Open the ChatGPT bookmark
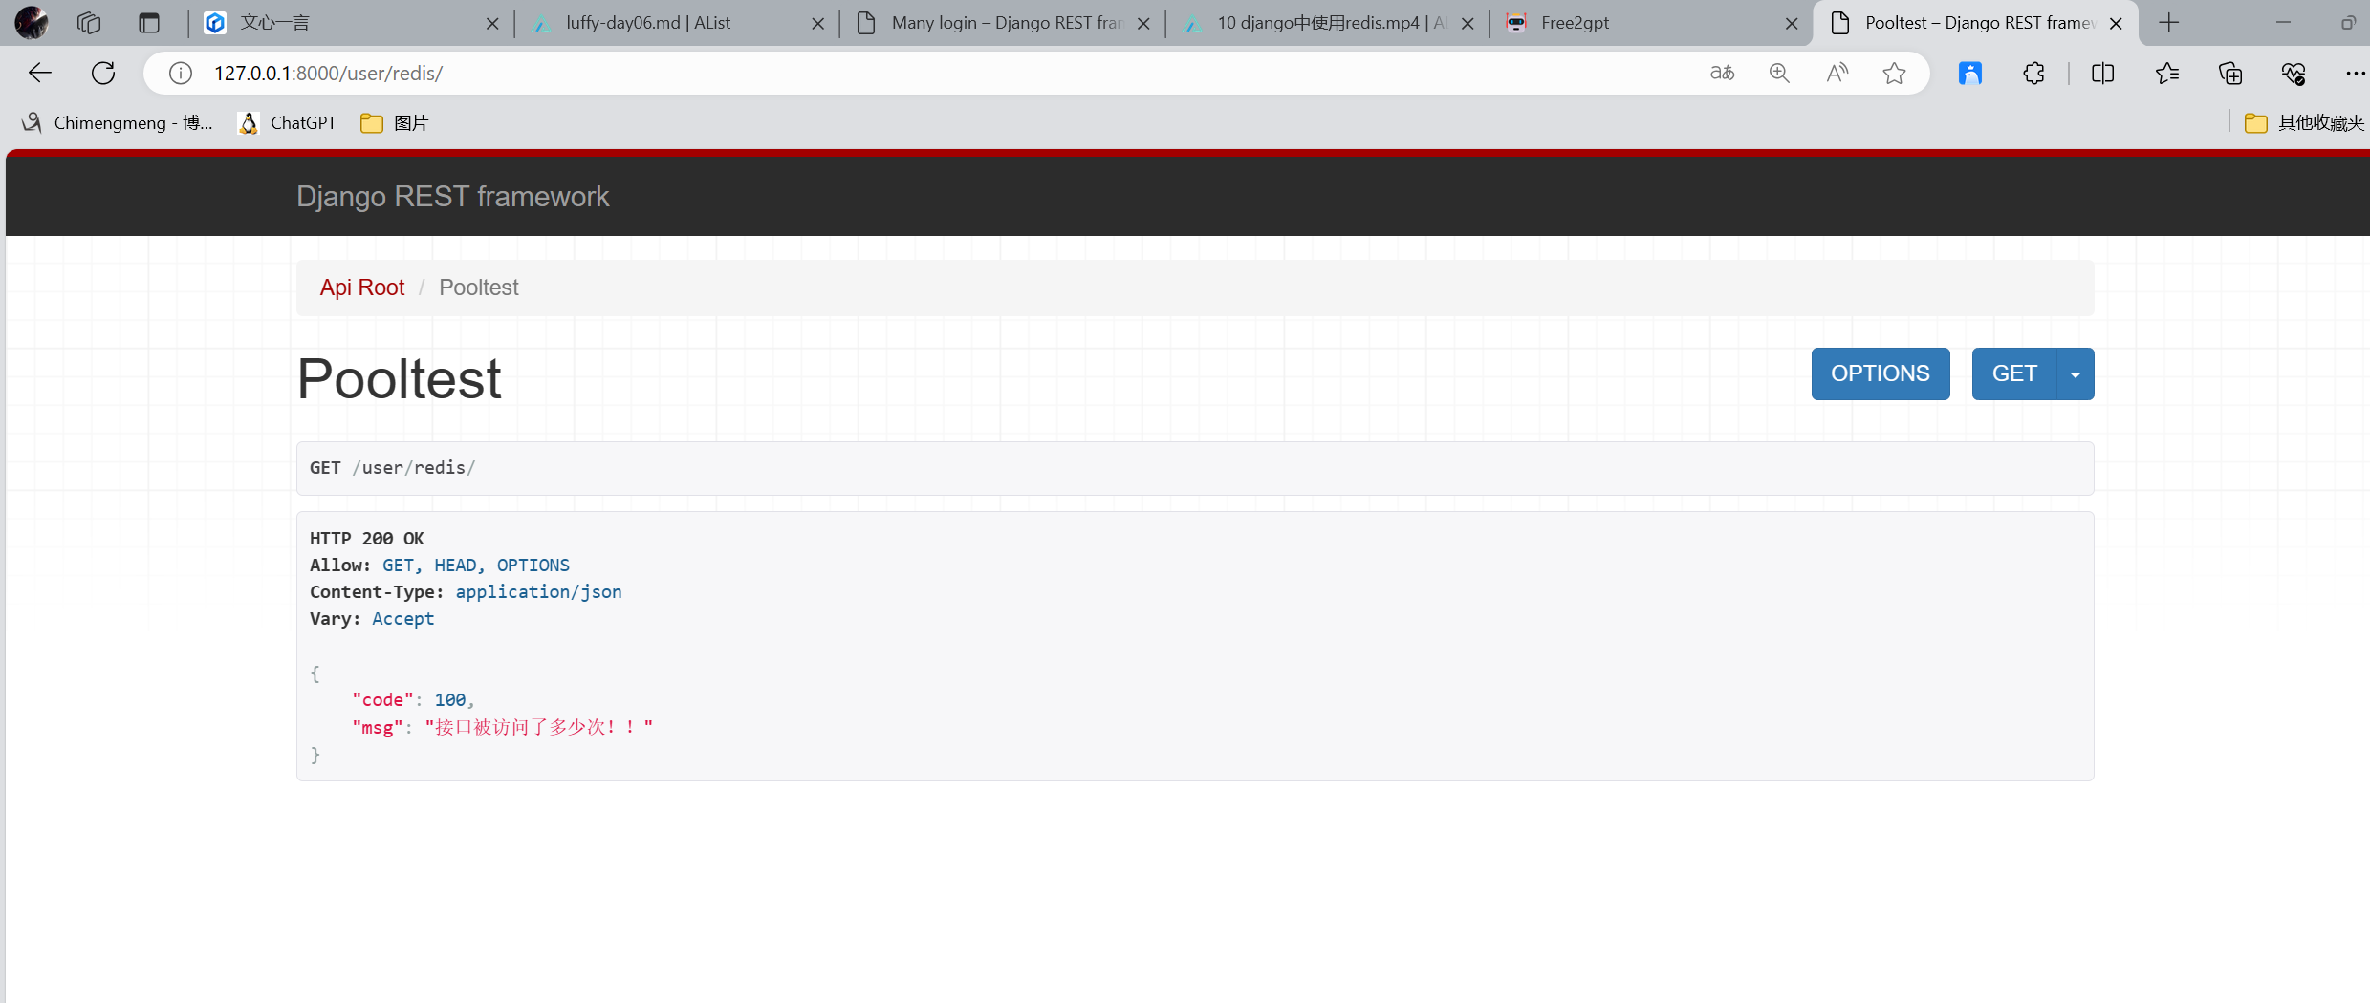 288,122
